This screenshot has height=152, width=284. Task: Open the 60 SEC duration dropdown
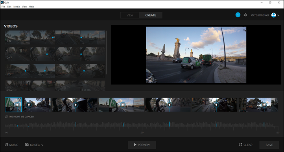click(x=34, y=145)
